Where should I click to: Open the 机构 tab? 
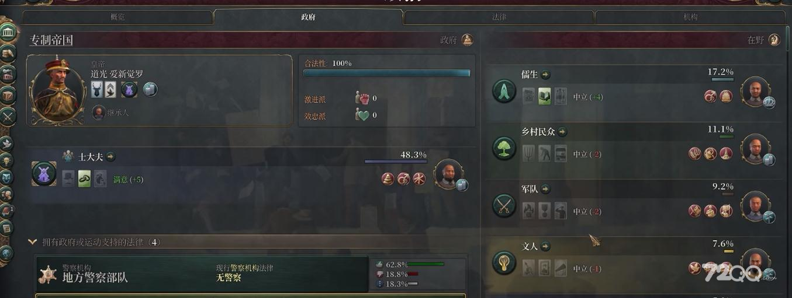[x=690, y=17]
